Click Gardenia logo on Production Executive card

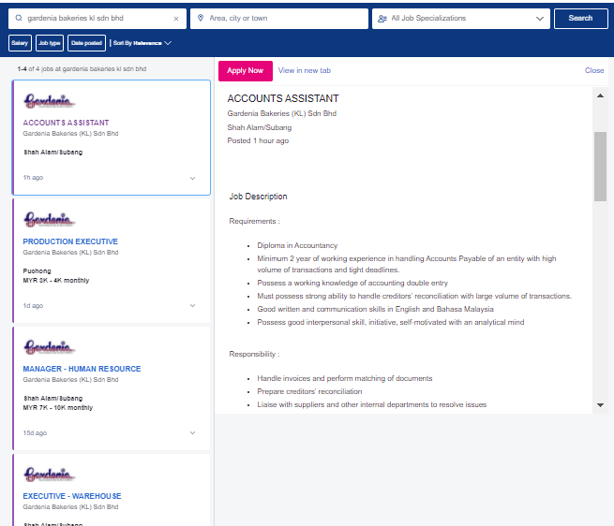click(50, 219)
